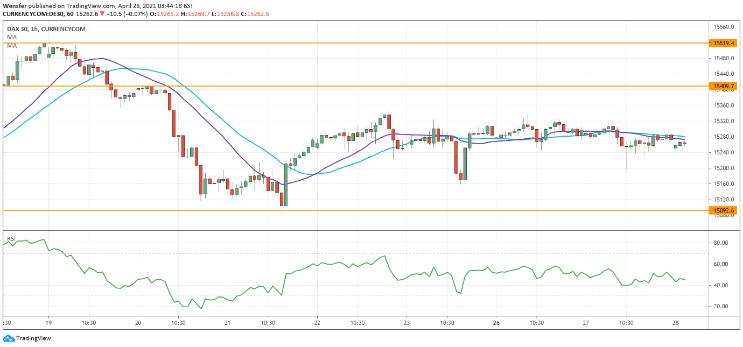Image resolution: width=743 pixels, height=347 pixels.
Task: Click the DAX 30, 1h, CURRENCYCOM chart title
Action: tap(46, 29)
